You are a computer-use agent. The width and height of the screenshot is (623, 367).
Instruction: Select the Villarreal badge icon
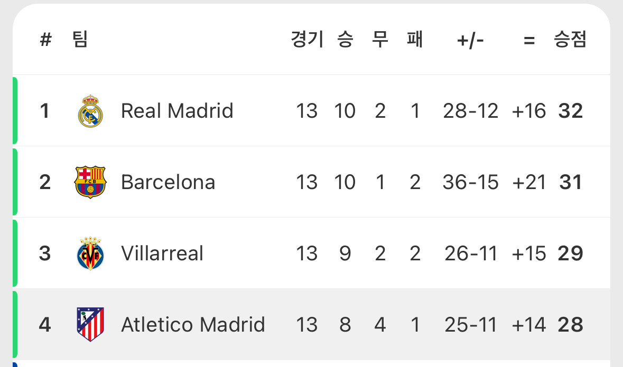coord(90,253)
